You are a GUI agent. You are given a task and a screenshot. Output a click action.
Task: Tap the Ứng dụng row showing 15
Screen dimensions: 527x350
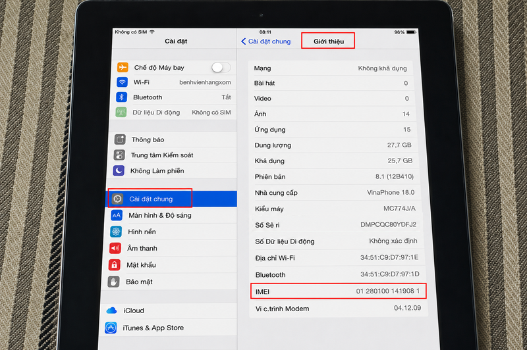coord(333,129)
